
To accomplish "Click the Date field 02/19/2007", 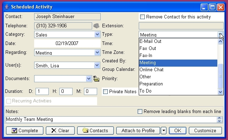I will 67,43.
